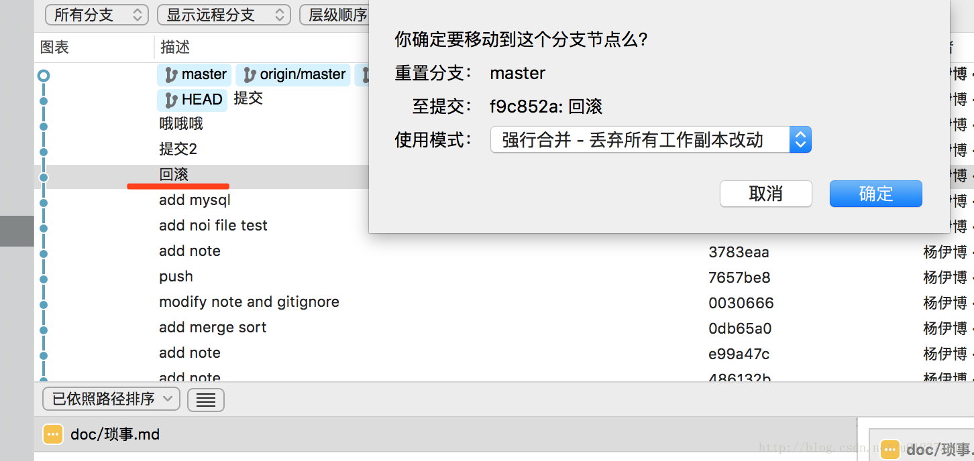The height and width of the screenshot is (461, 974).
Task: Open the 使用模式 reset mode dropdown
Action: click(x=651, y=139)
